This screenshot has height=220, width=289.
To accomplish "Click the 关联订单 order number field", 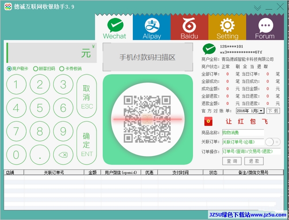I will (x=243, y=142).
